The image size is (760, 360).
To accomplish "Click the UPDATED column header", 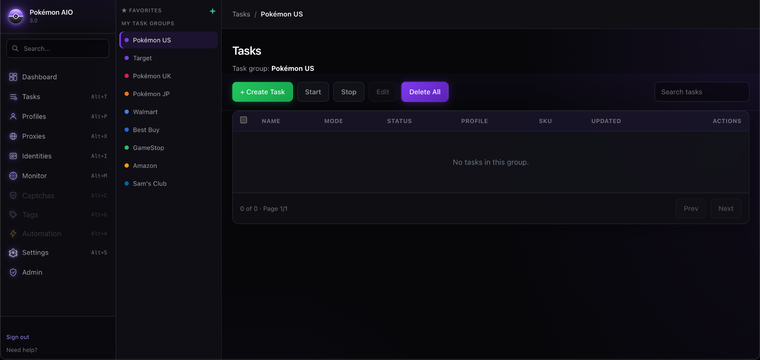I will (606, 121).
